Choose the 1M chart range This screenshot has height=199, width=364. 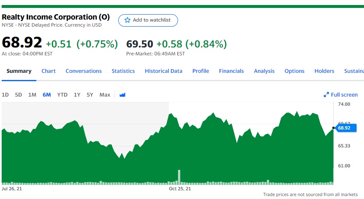tap(32, 95)
